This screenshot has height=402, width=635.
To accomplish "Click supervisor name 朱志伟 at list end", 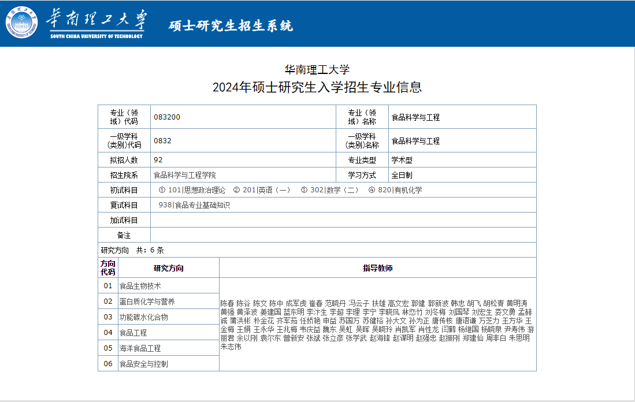I will pos(231,347).
